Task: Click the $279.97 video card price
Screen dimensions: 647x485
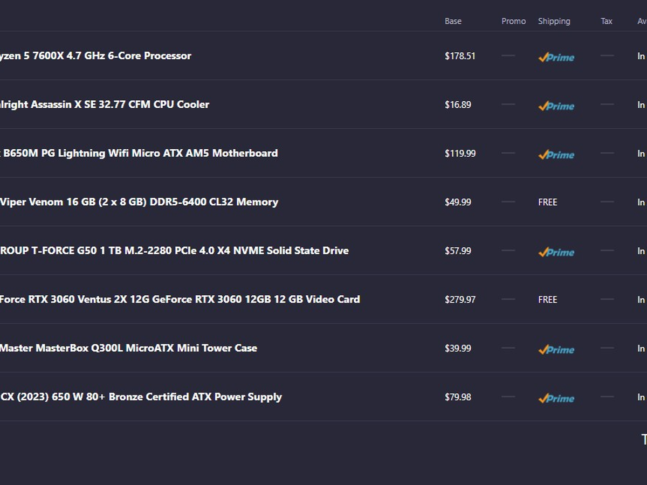Action: tap(460, 300)
